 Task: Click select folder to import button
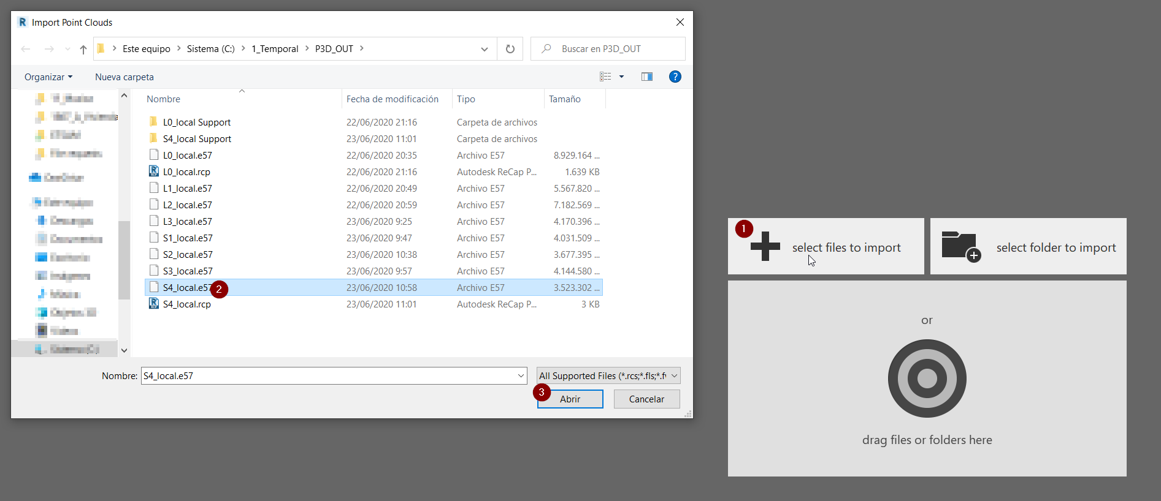pyautogui.click(x=1028, y=246)
